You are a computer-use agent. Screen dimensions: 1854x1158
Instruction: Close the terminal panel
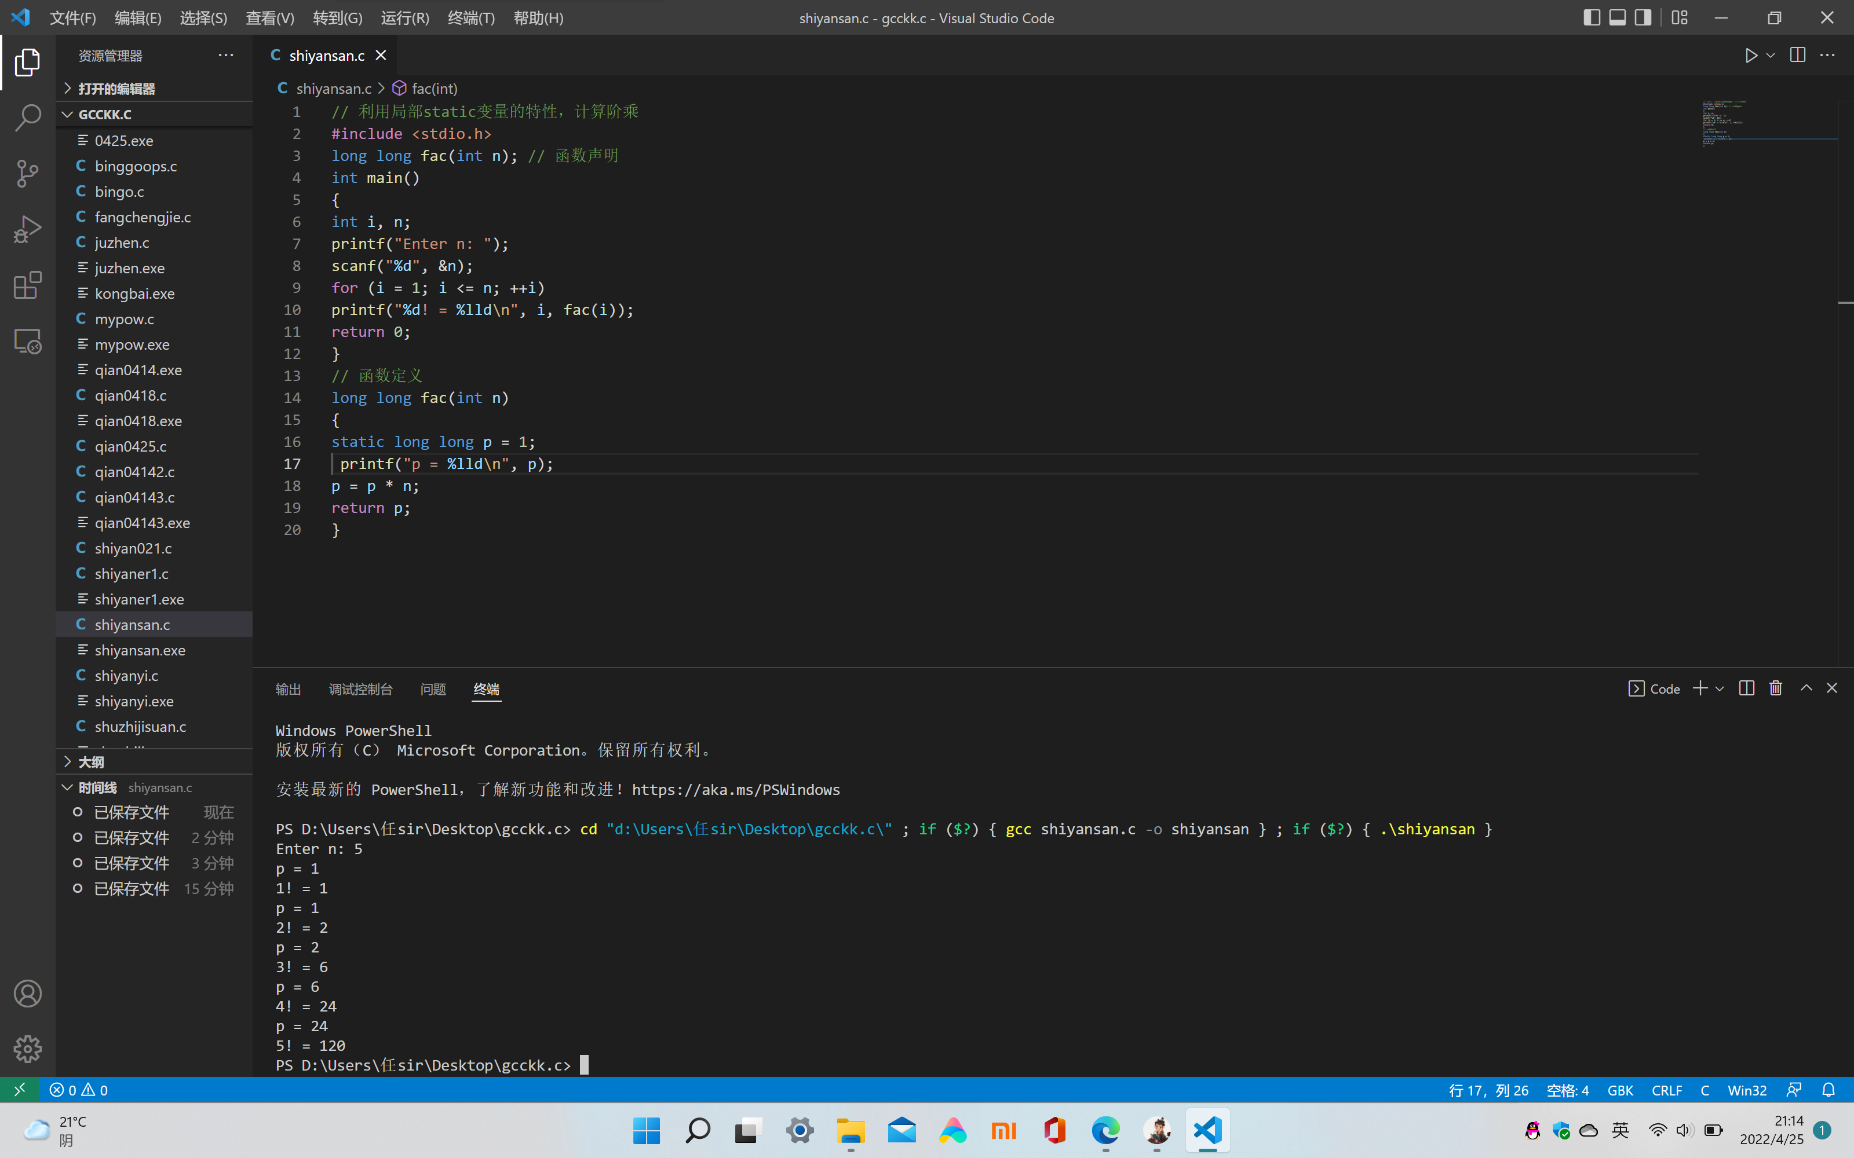coord(1832,688)
